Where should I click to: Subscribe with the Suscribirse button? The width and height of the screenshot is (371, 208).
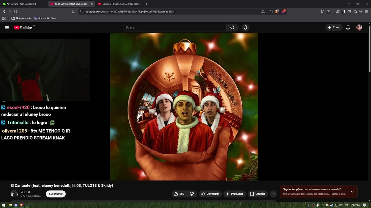pyautogui.click(x=56, y=194)
